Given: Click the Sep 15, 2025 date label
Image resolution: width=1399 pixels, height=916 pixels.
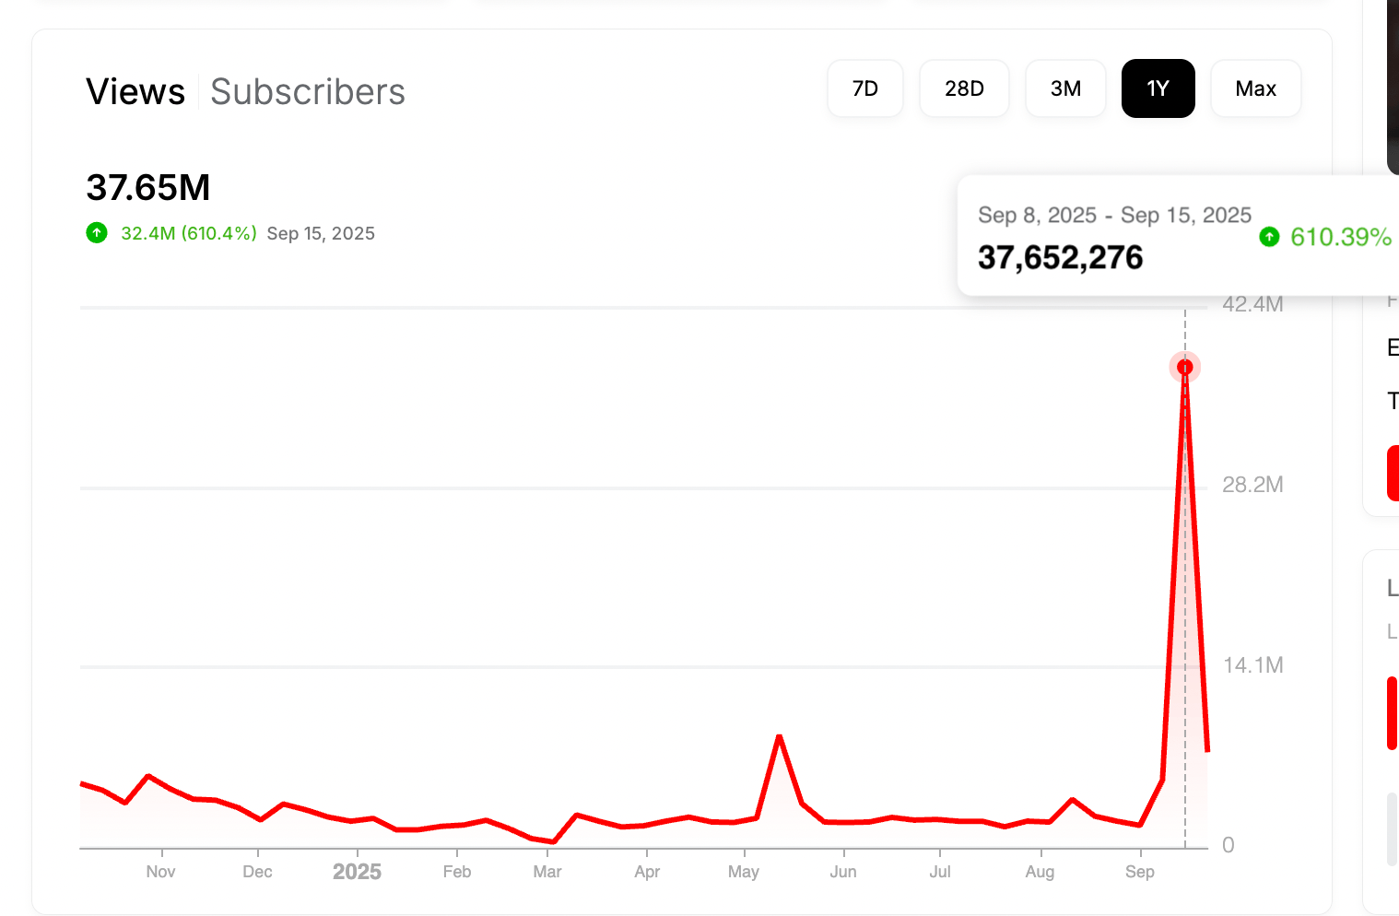Looking at the screenshot, I should point(321,233).
